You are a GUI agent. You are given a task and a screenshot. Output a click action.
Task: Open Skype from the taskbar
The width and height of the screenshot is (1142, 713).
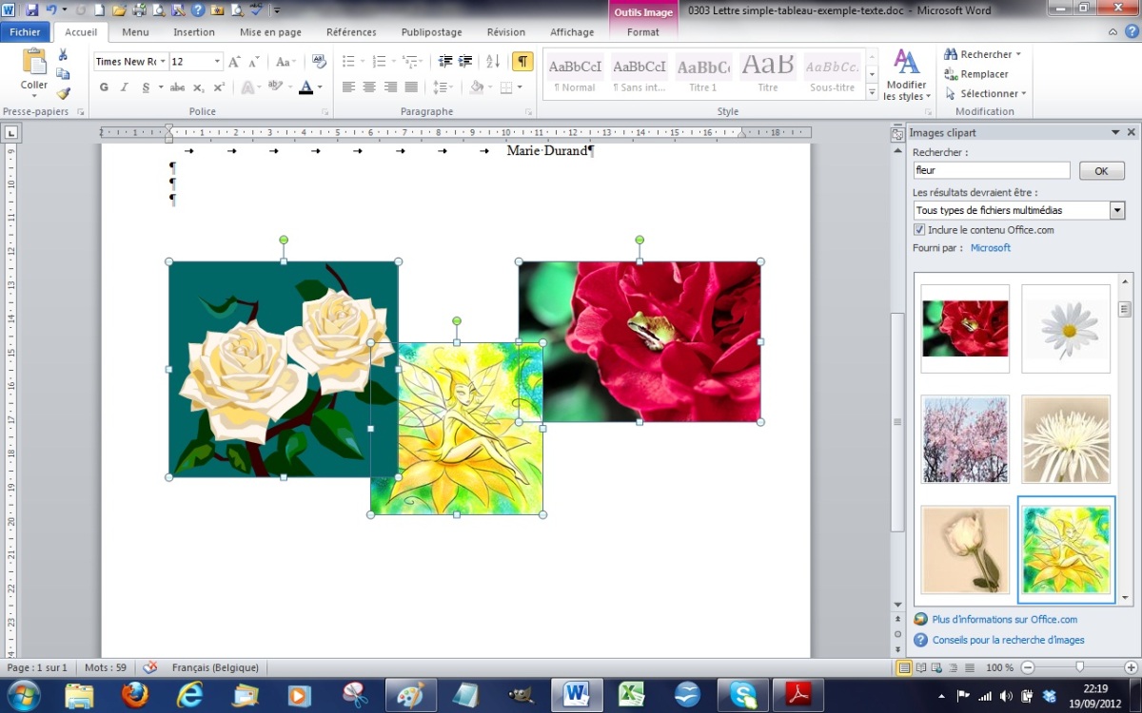(742, 695)
